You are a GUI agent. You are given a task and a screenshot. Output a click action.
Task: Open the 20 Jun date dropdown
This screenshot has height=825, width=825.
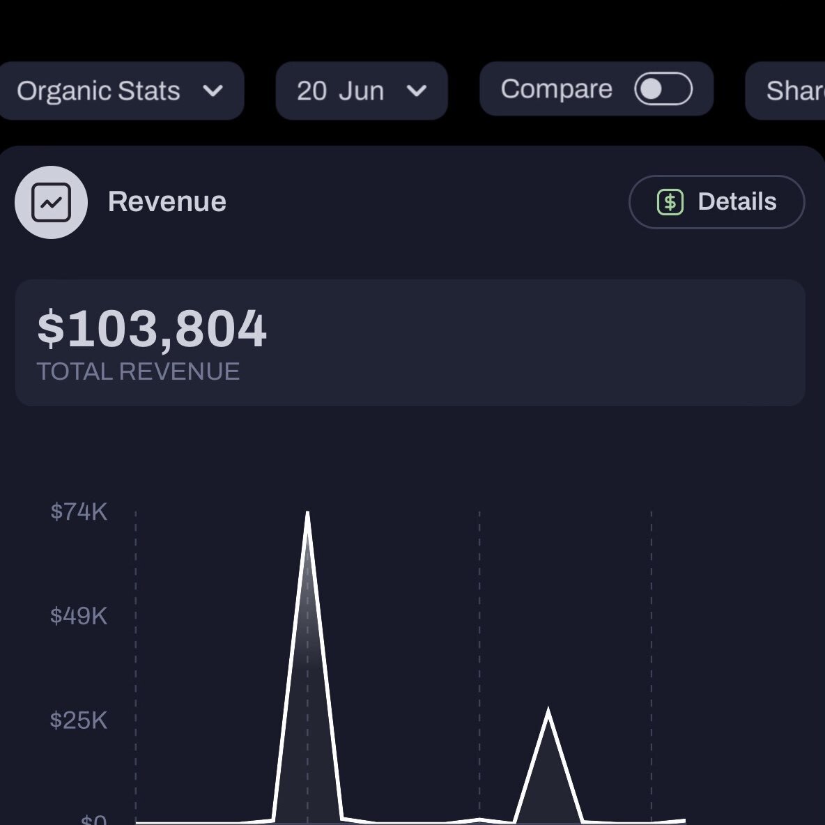coord(362,91)
